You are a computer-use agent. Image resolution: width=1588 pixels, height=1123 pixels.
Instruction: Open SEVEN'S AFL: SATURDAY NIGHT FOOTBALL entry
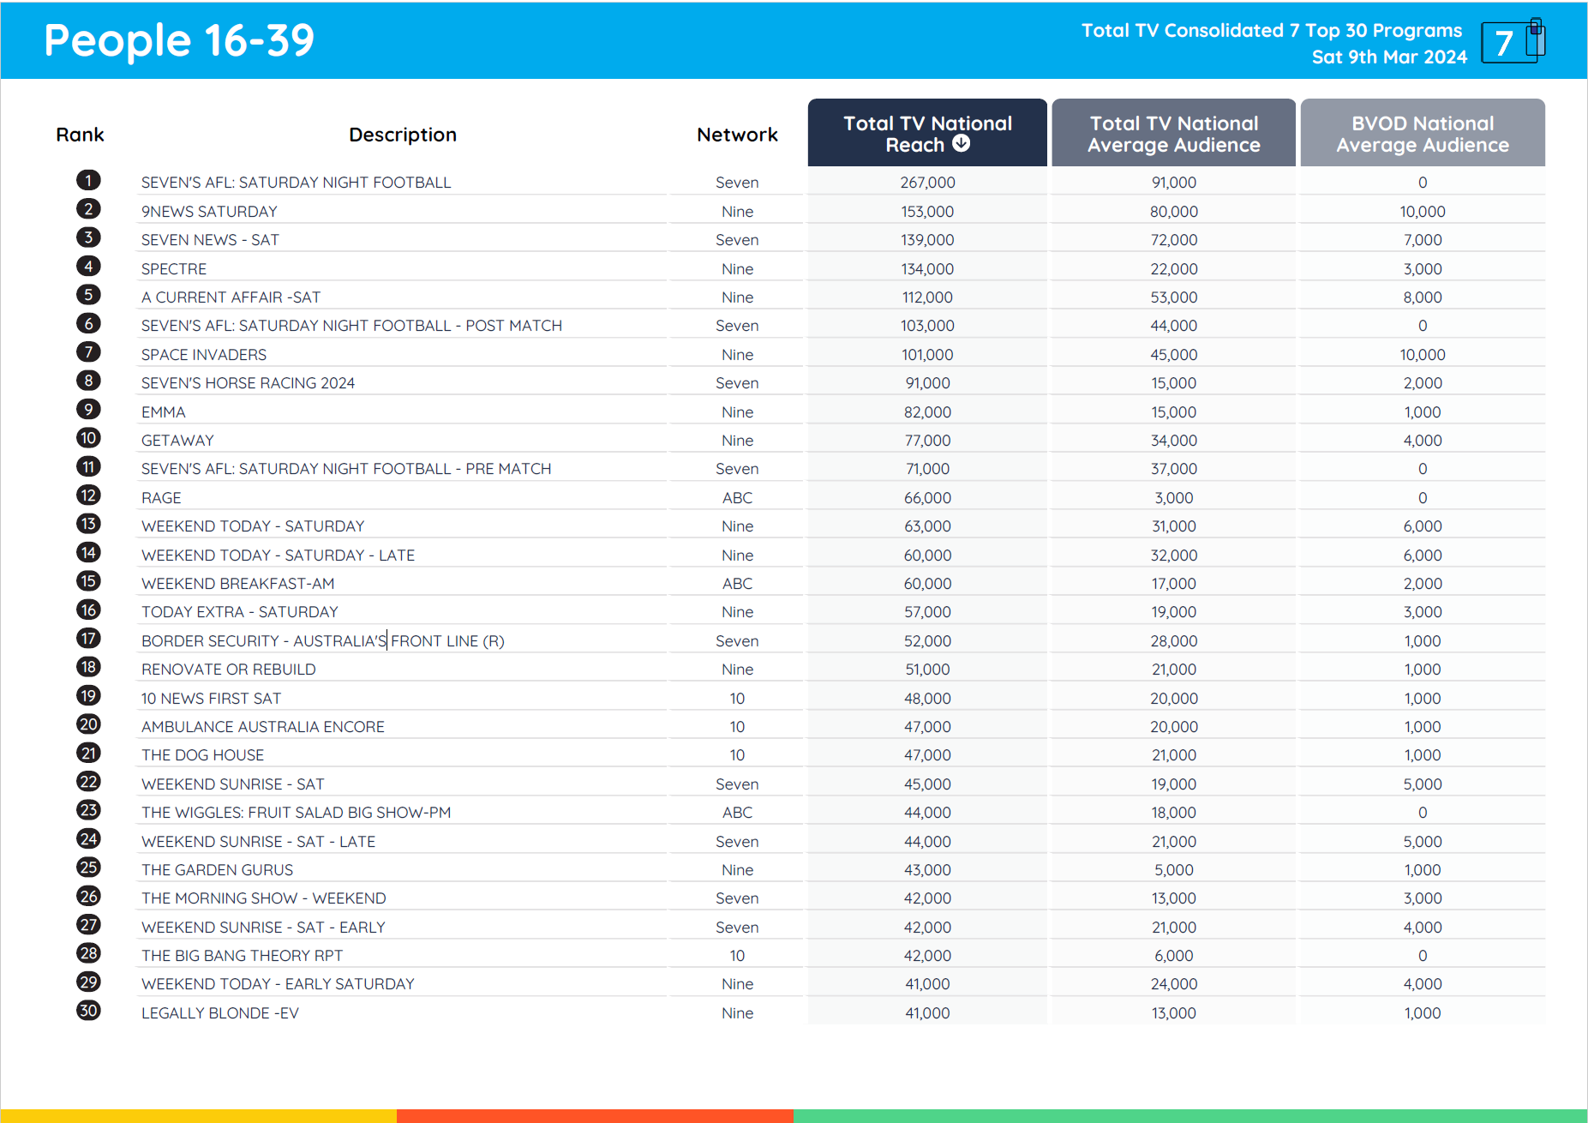coord(296,182)
